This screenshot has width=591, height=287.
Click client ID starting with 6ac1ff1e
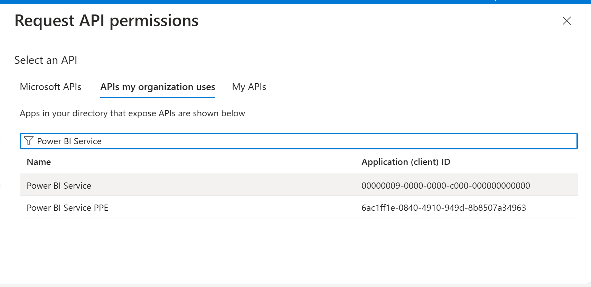(x=443, y=208)
